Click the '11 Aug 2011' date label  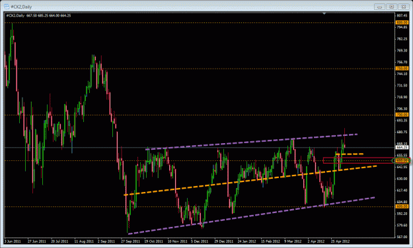[x=84, y=241]
